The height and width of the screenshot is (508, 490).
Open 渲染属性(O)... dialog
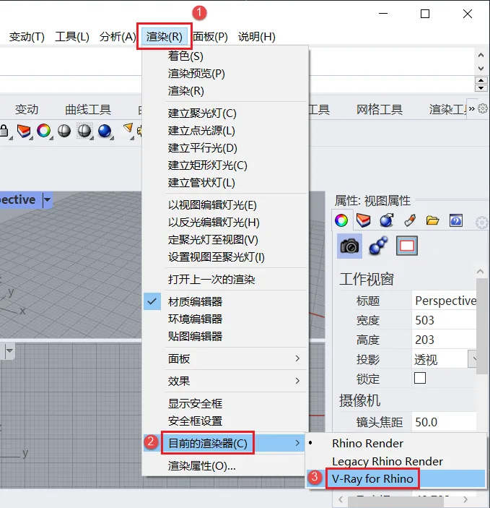[225, 466]
